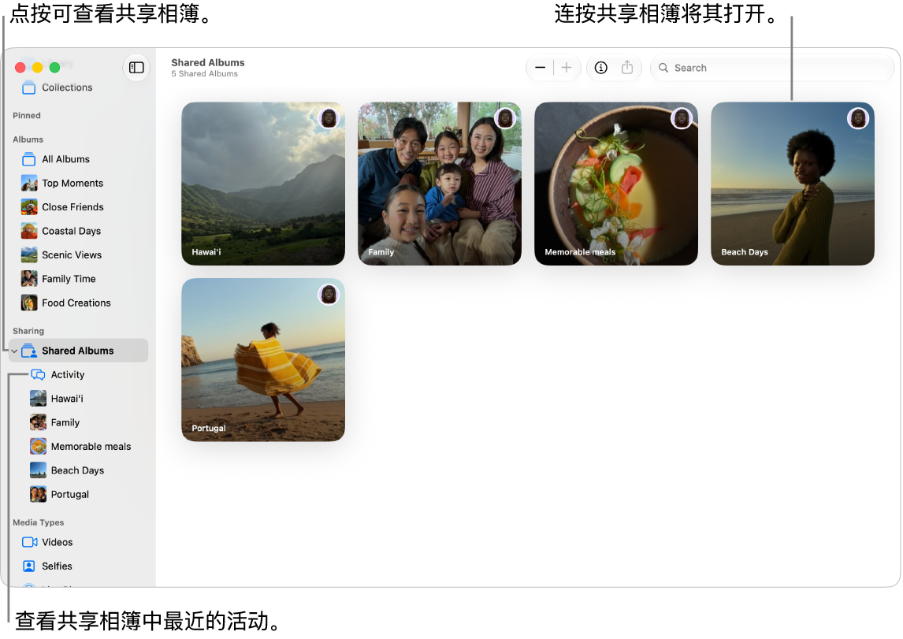Click the '5 Shared Albums' subtitle text

click(204, 74)
